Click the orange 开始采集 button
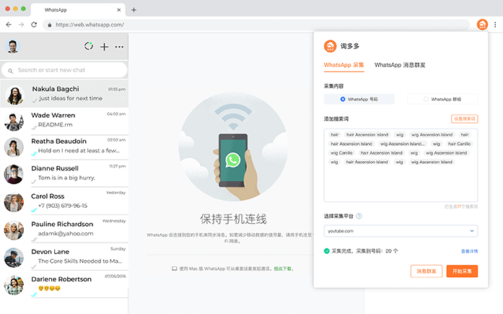 click(462, 271)
